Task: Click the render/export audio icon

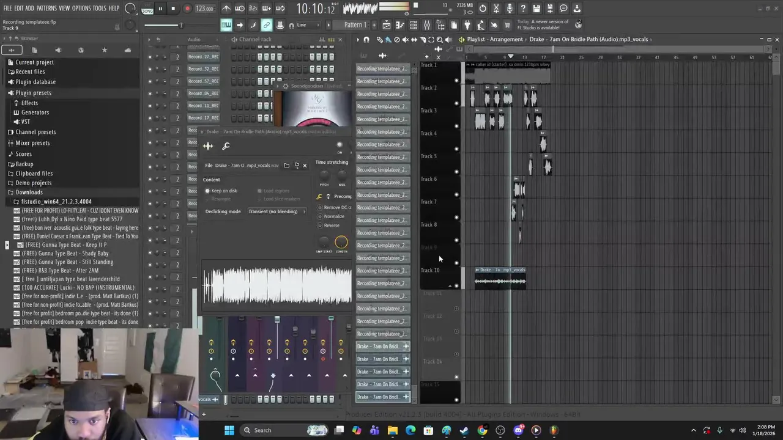Action: pyautogui.click(x=550, y=9)
